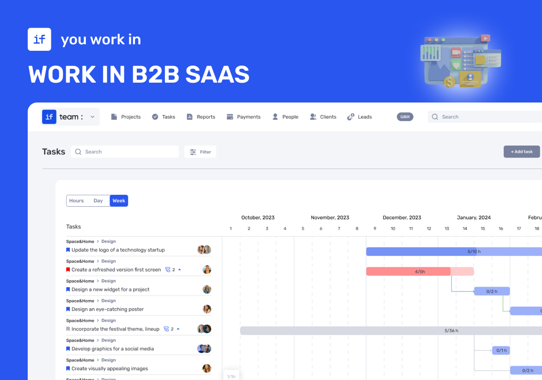Click the blue 'if' team logo icon
The height and width of the screenshot is (380, 542).
click(x=49, y=117)
